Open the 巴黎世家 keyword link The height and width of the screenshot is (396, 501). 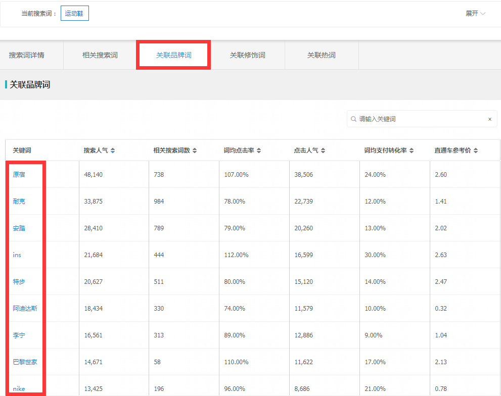(25, 362)
